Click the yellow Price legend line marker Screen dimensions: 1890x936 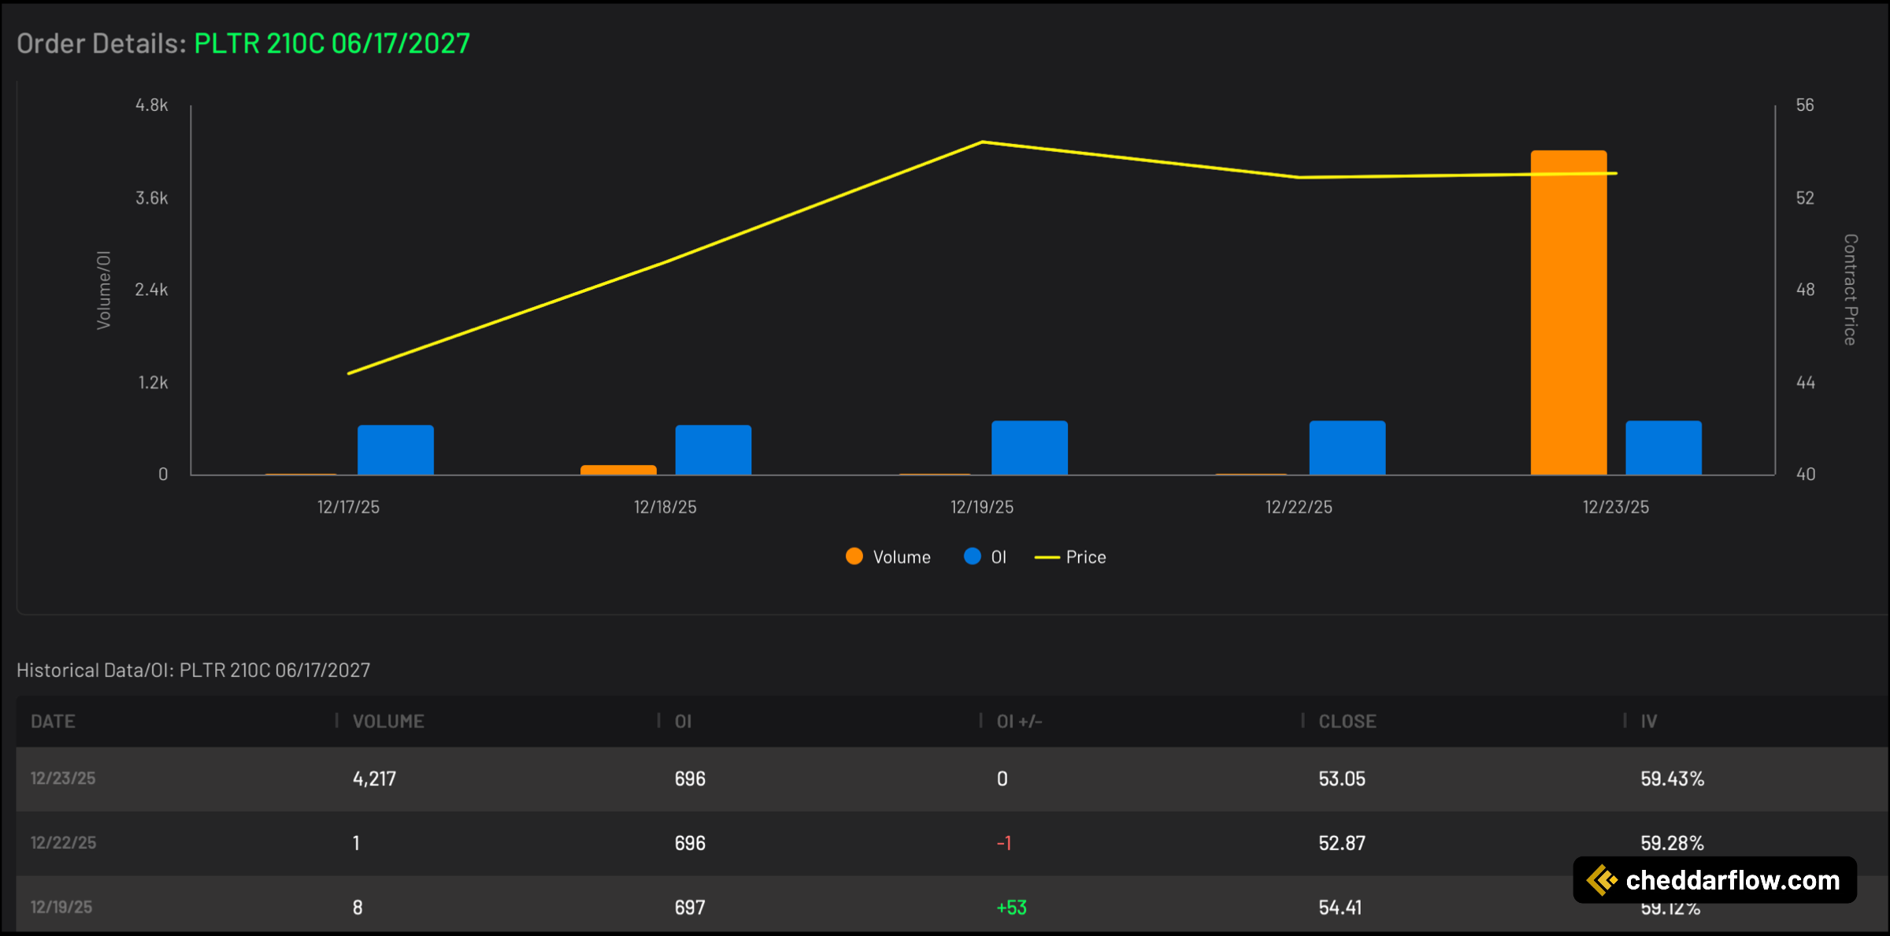[x=1047, y=557]
